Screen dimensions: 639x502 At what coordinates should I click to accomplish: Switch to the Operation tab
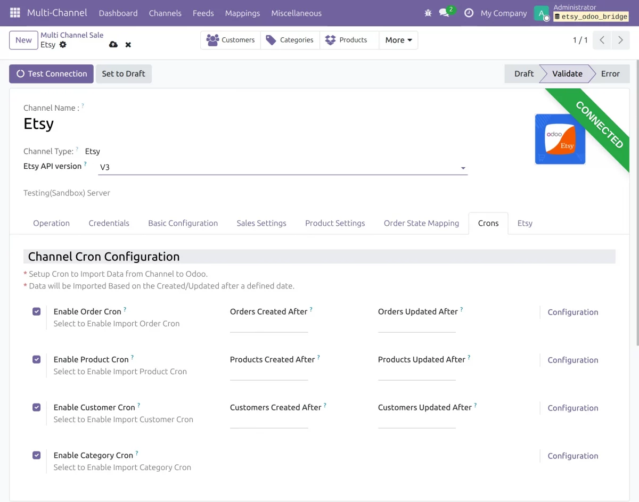[51, 223]
